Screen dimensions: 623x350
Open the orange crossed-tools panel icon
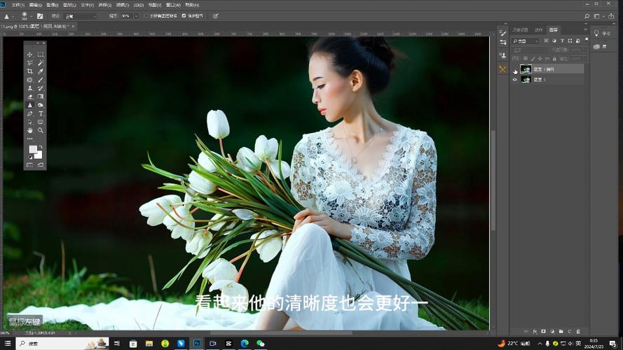[503, 69]
